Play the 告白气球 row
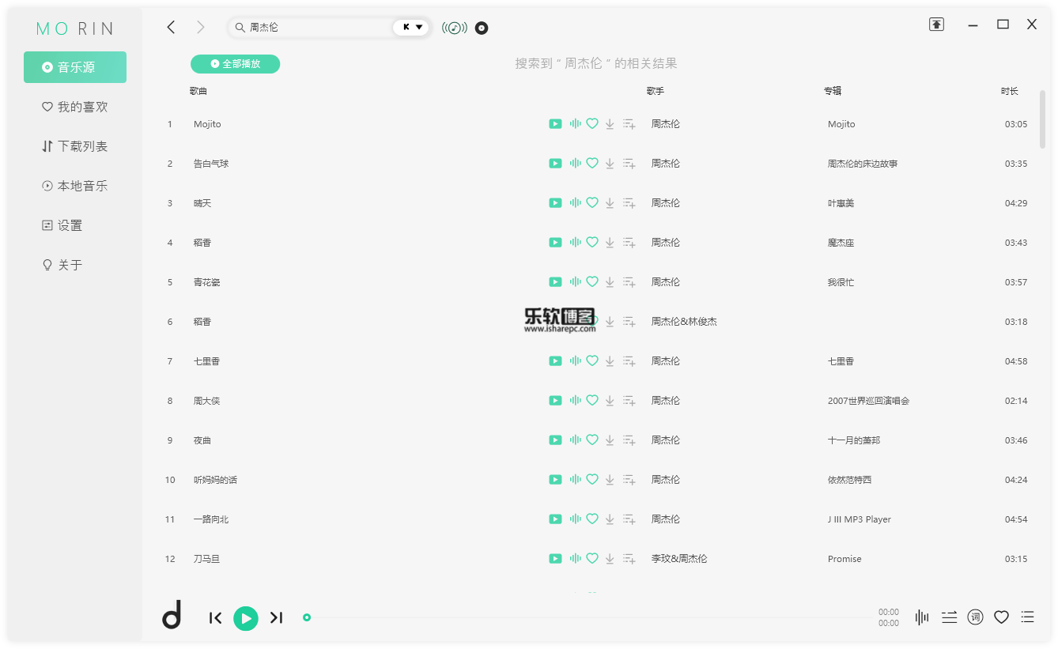Viewport: 1058px width, 649px height. tap(555, 164)
